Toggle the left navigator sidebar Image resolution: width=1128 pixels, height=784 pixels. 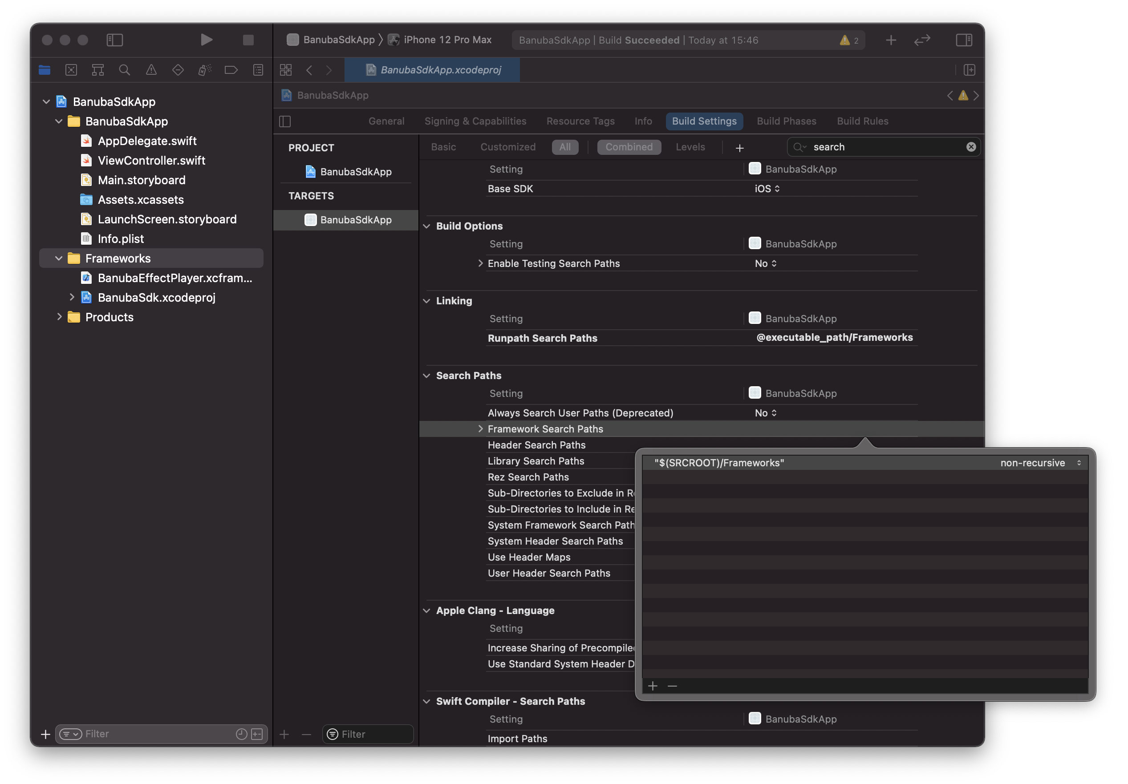coord(114,40)
